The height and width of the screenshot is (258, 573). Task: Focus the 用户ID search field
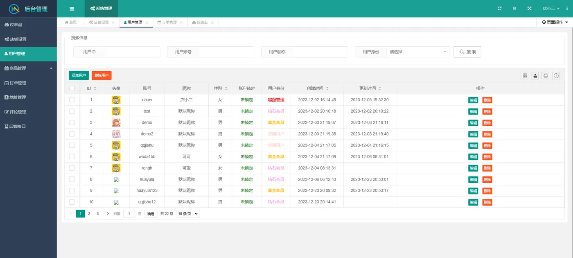point(133,52)
